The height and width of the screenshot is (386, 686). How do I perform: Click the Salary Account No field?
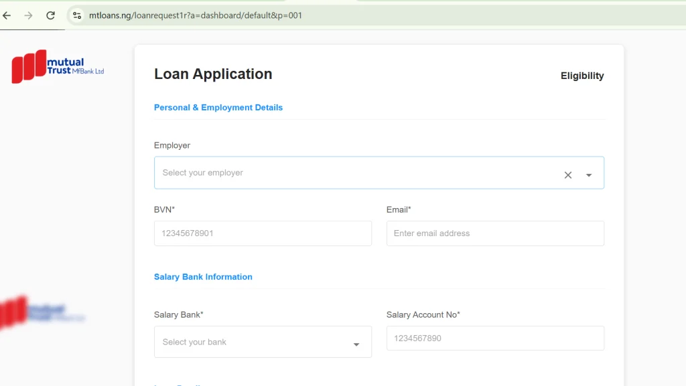click(495, 338)
